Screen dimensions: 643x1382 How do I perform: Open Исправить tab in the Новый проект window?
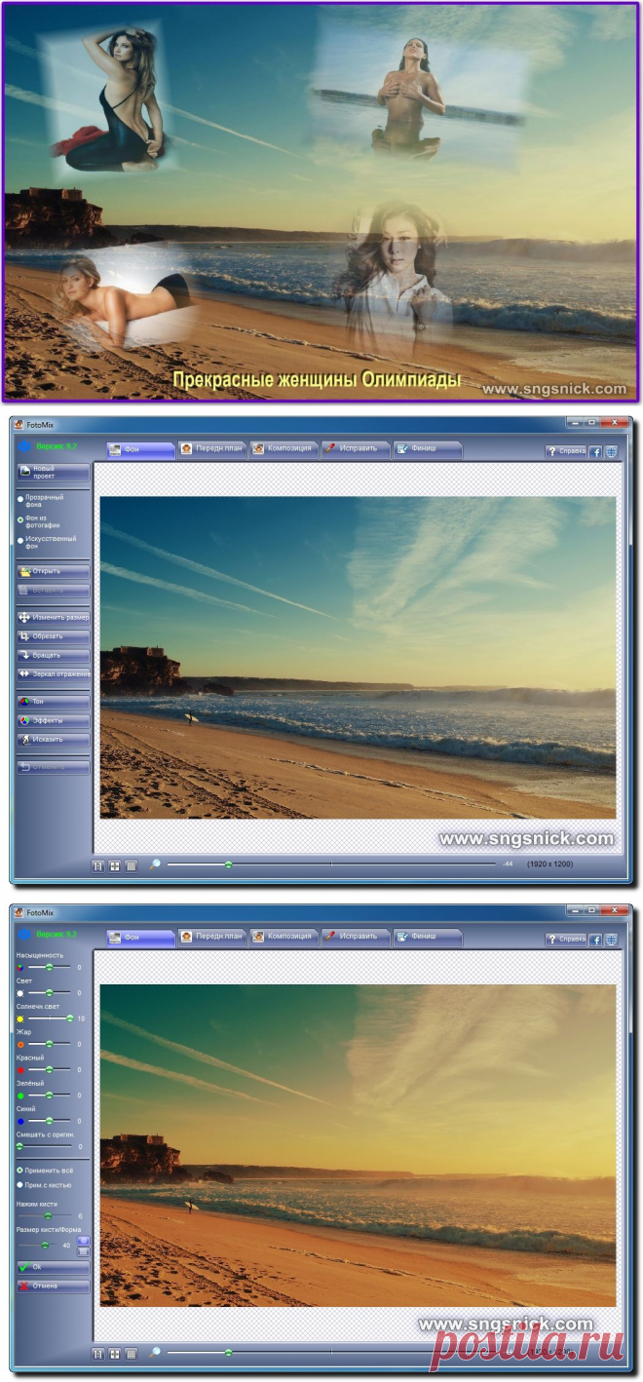click(356, 449)
